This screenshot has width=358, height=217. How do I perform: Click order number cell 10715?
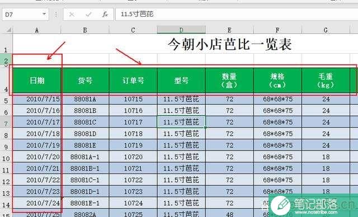[x=133, y=99]
